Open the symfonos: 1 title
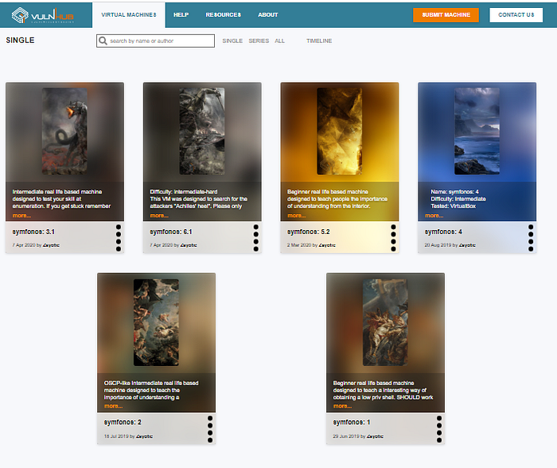Viewport: 557px width, 468px height. pyautogui.click(x=352, y=422)
